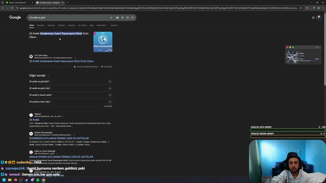Click 'Öne çıkan snippet'ler hakkında' link
326x183 pixels.
click(86, 67)
